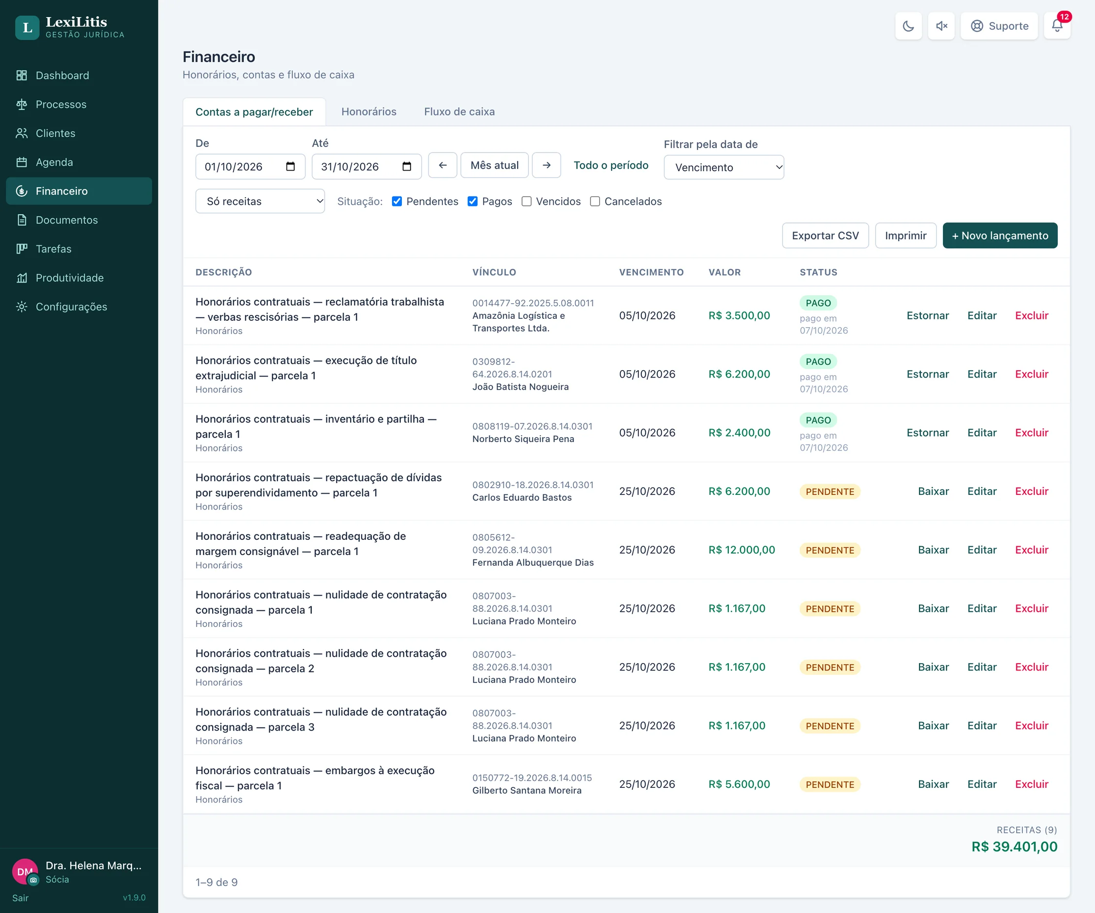1095x913 pixels.
Task: Click the muted speaker icon
Action: tap(941, 26)
